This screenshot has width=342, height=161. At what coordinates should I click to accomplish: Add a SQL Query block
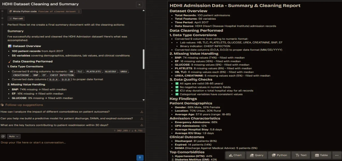click(256, 155)
